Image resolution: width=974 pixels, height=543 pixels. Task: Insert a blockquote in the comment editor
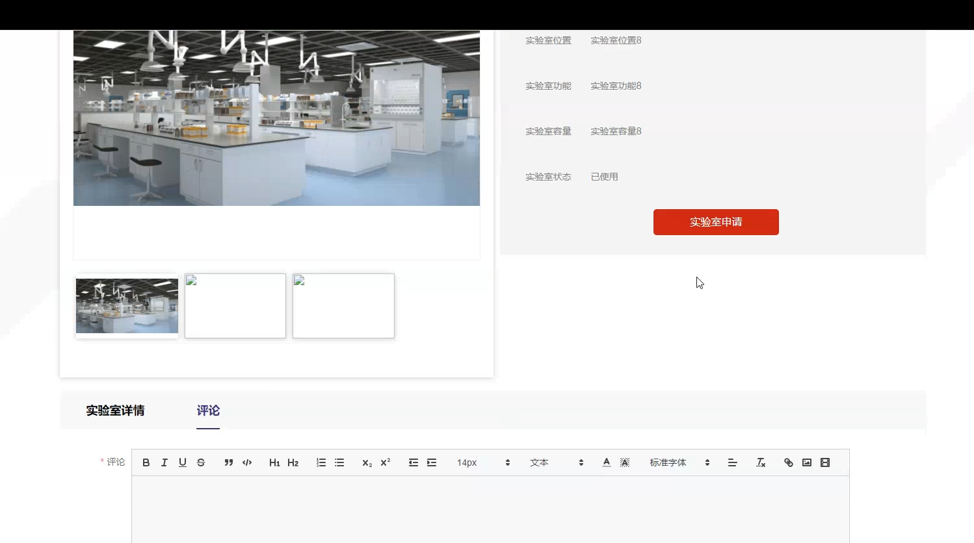pos(228,462)
